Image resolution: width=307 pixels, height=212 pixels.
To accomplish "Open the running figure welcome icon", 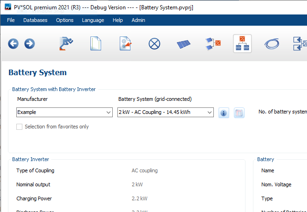I will (66, 44).
